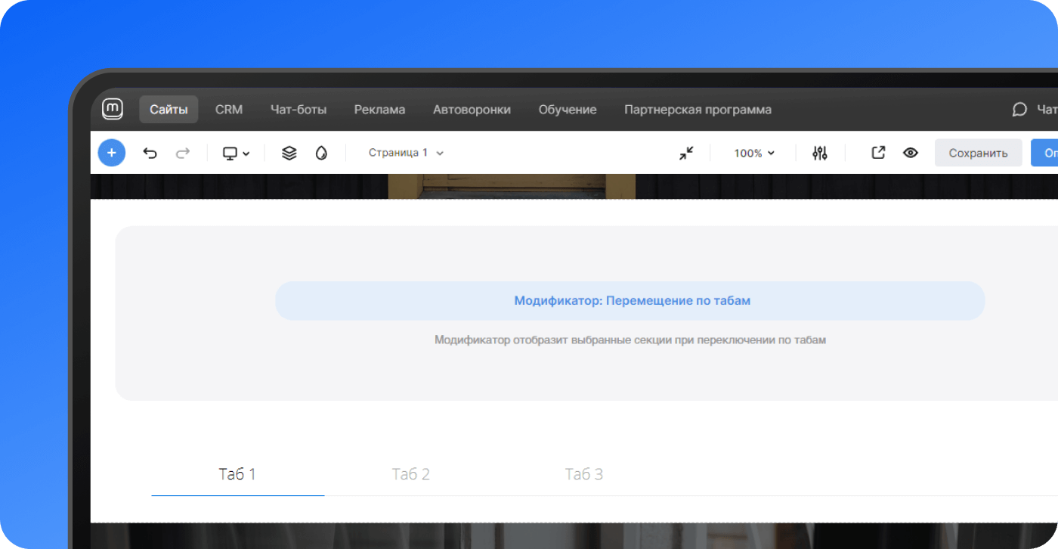Select the Таб 3 tab
This screenshot has height=549, width=1058.
tap(583, 475)
